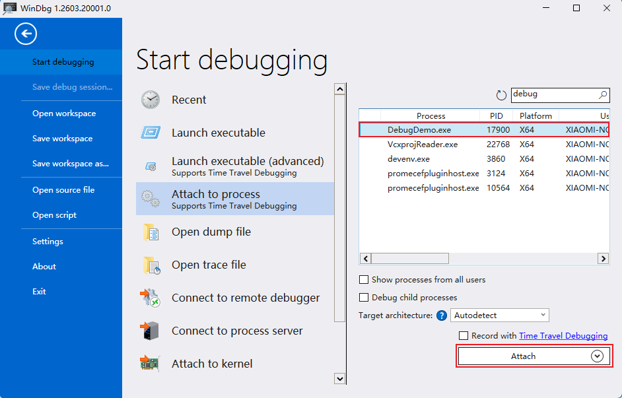Click the Launch executable icon
The height and width of the screenshot is (398, 622).
pos(151,133)
